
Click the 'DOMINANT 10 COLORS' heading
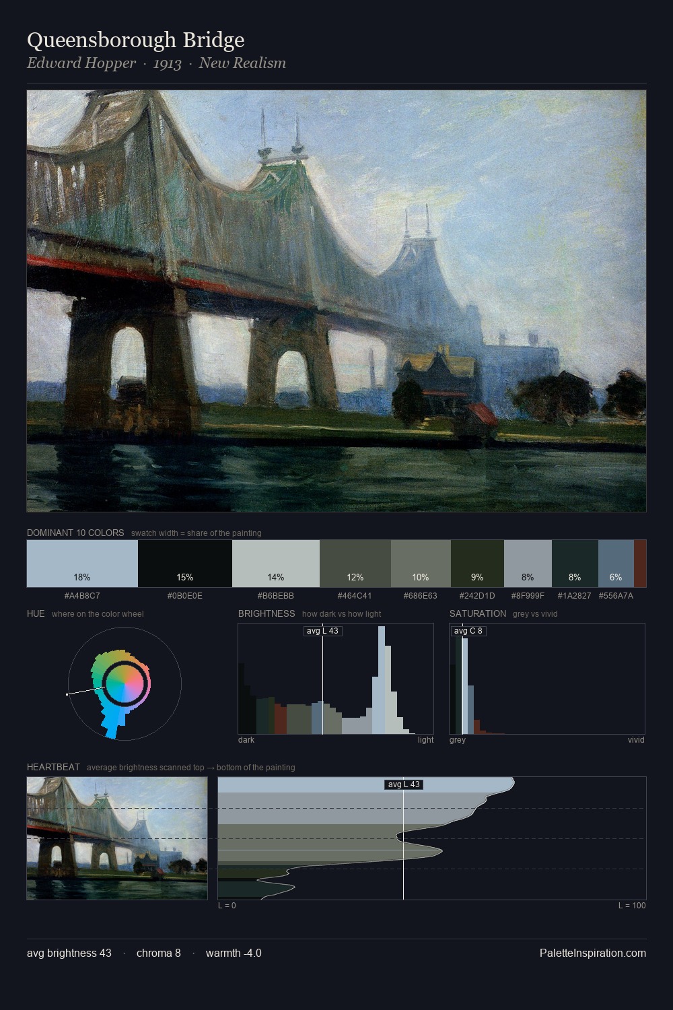(x=75, y=533)
